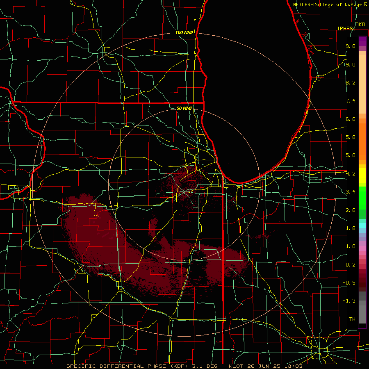The image size is (369, 369).
Task: Pick the pink segment of the color scale
Action: pos(362,248)
